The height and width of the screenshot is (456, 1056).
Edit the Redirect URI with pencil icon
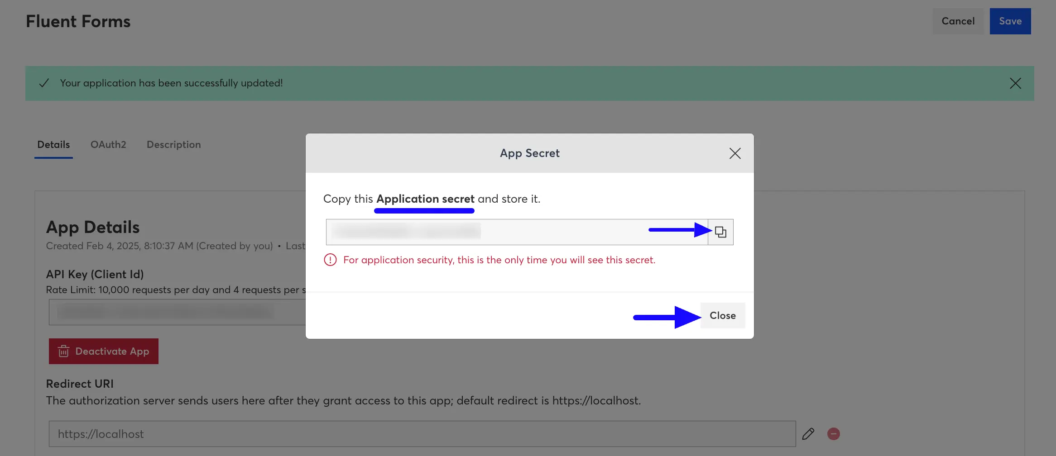click(808, 434)
